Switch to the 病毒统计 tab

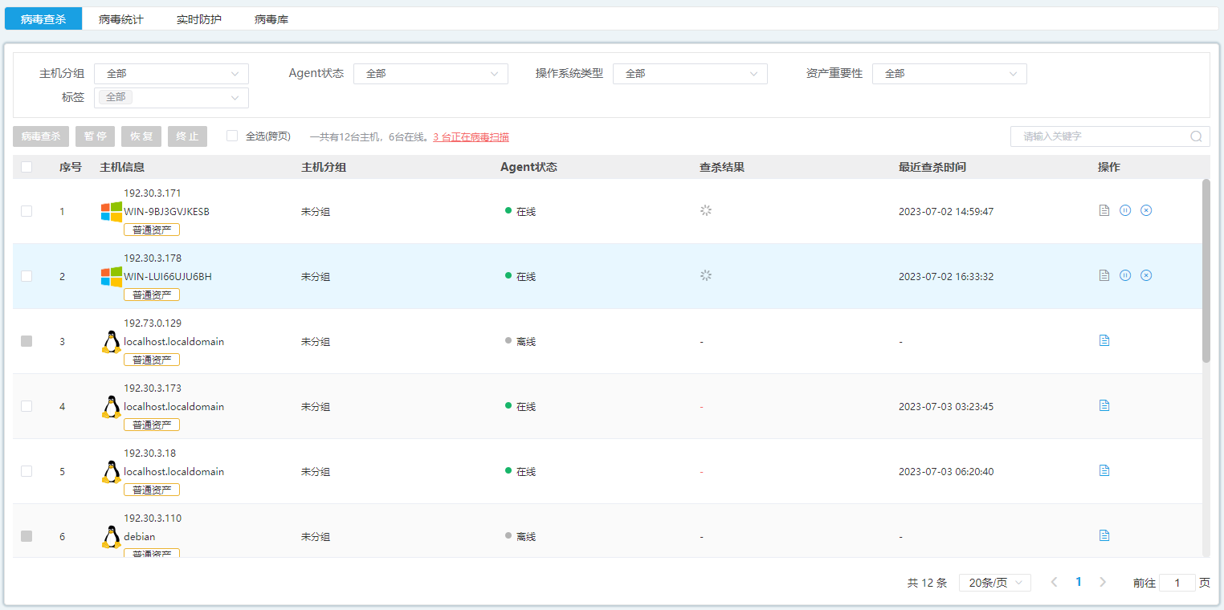click(x=120, y=19)
